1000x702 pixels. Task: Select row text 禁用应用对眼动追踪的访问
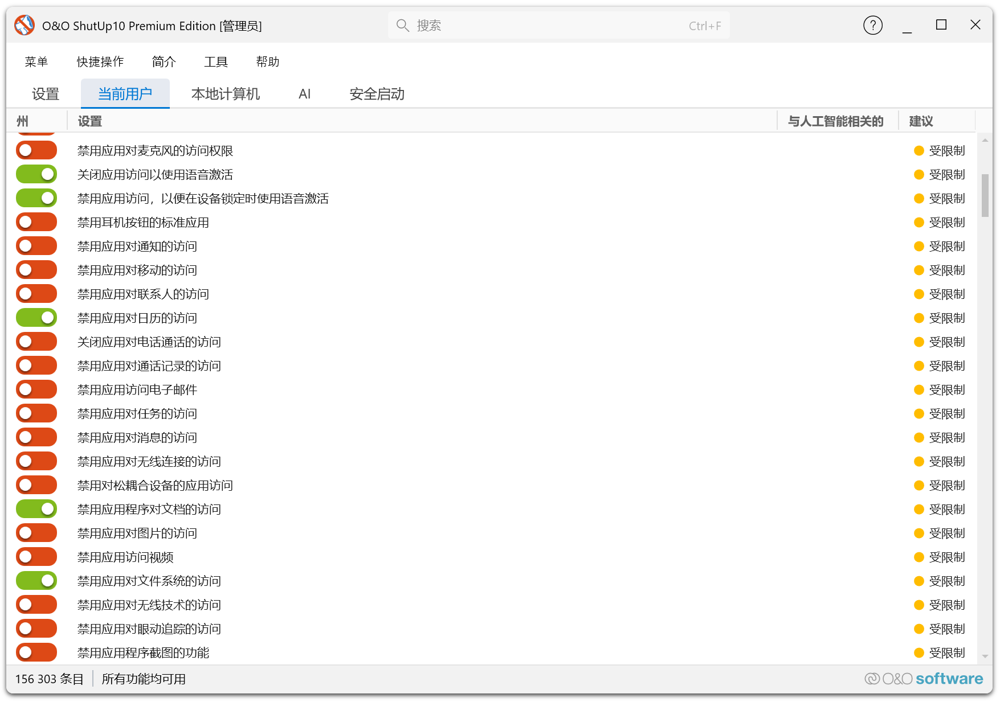pos(149,629)
